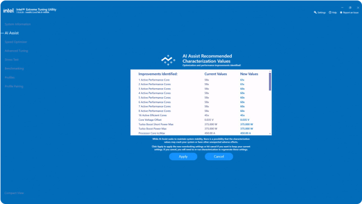The image size is (362, 204).
Task: Click new value 450.00 A for IccMax
Action: click(x=245, y=133)
